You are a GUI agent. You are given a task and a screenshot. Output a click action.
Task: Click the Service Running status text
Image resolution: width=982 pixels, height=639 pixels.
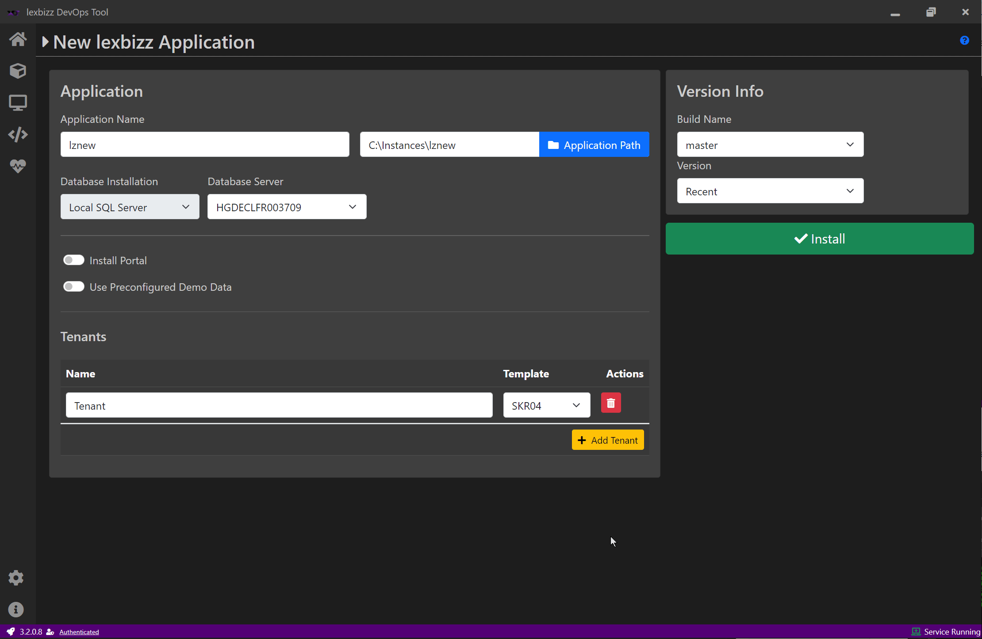(952, 632)
